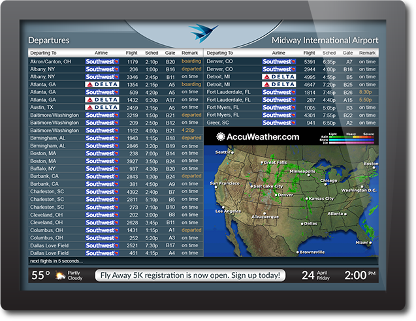Click the Rain intensity legend bar
This screenshot has height=321, width=416.
[351, 137]
